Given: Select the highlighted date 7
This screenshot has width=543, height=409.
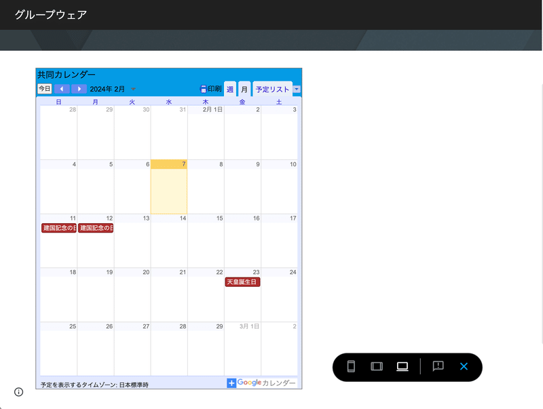Looking at the screenshot, I should pyautogui.click(x=184, y=164).
